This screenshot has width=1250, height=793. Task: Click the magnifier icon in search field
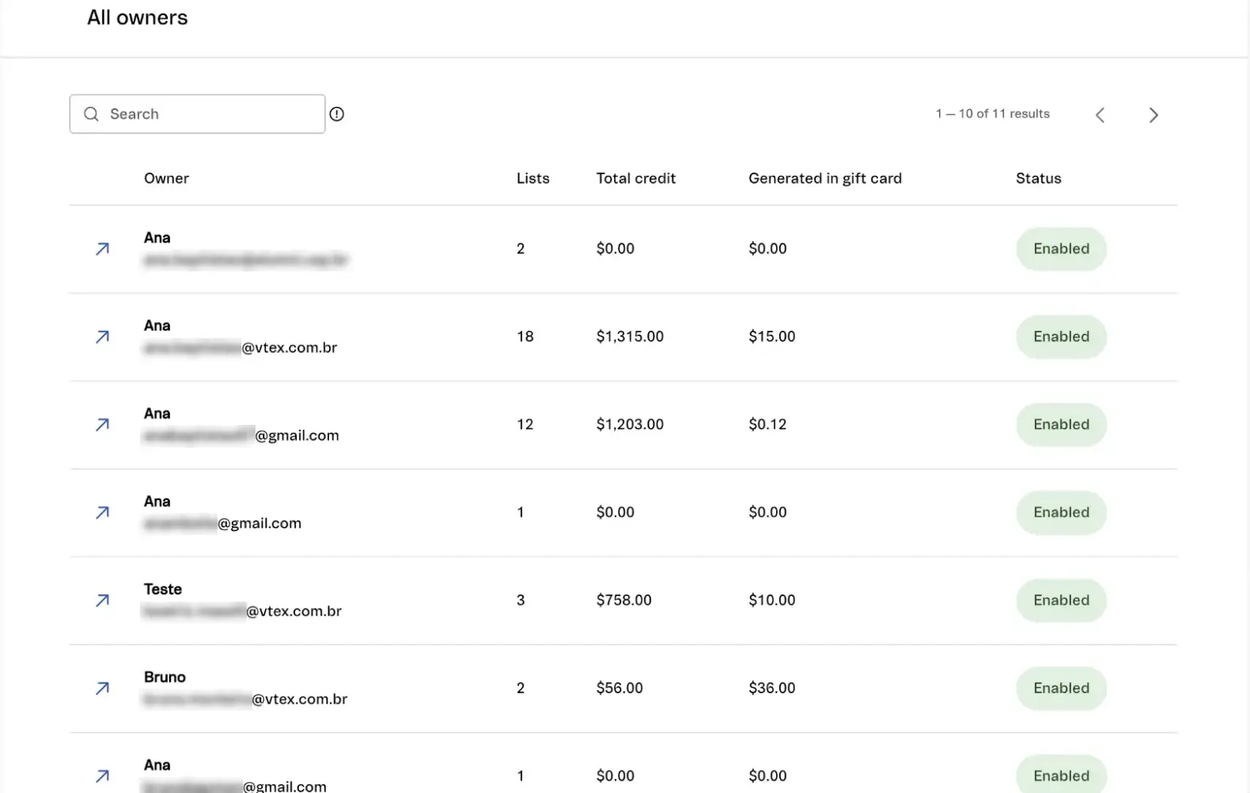pyautogui.click(x=92, y=114)
